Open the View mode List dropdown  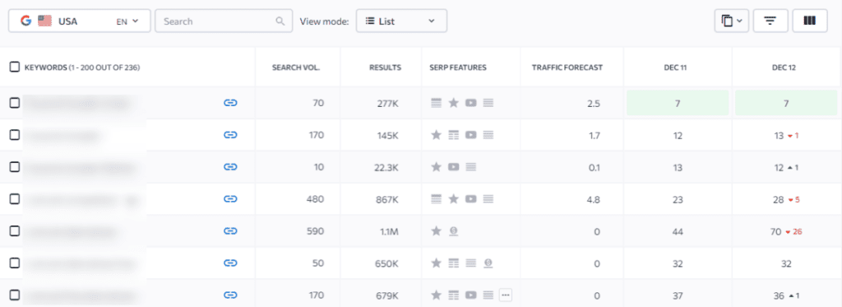[401, 21]
